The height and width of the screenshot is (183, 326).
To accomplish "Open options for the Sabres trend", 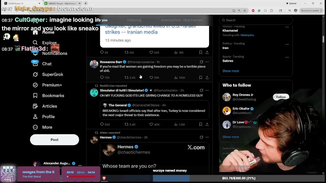I will tap(287, 57).
